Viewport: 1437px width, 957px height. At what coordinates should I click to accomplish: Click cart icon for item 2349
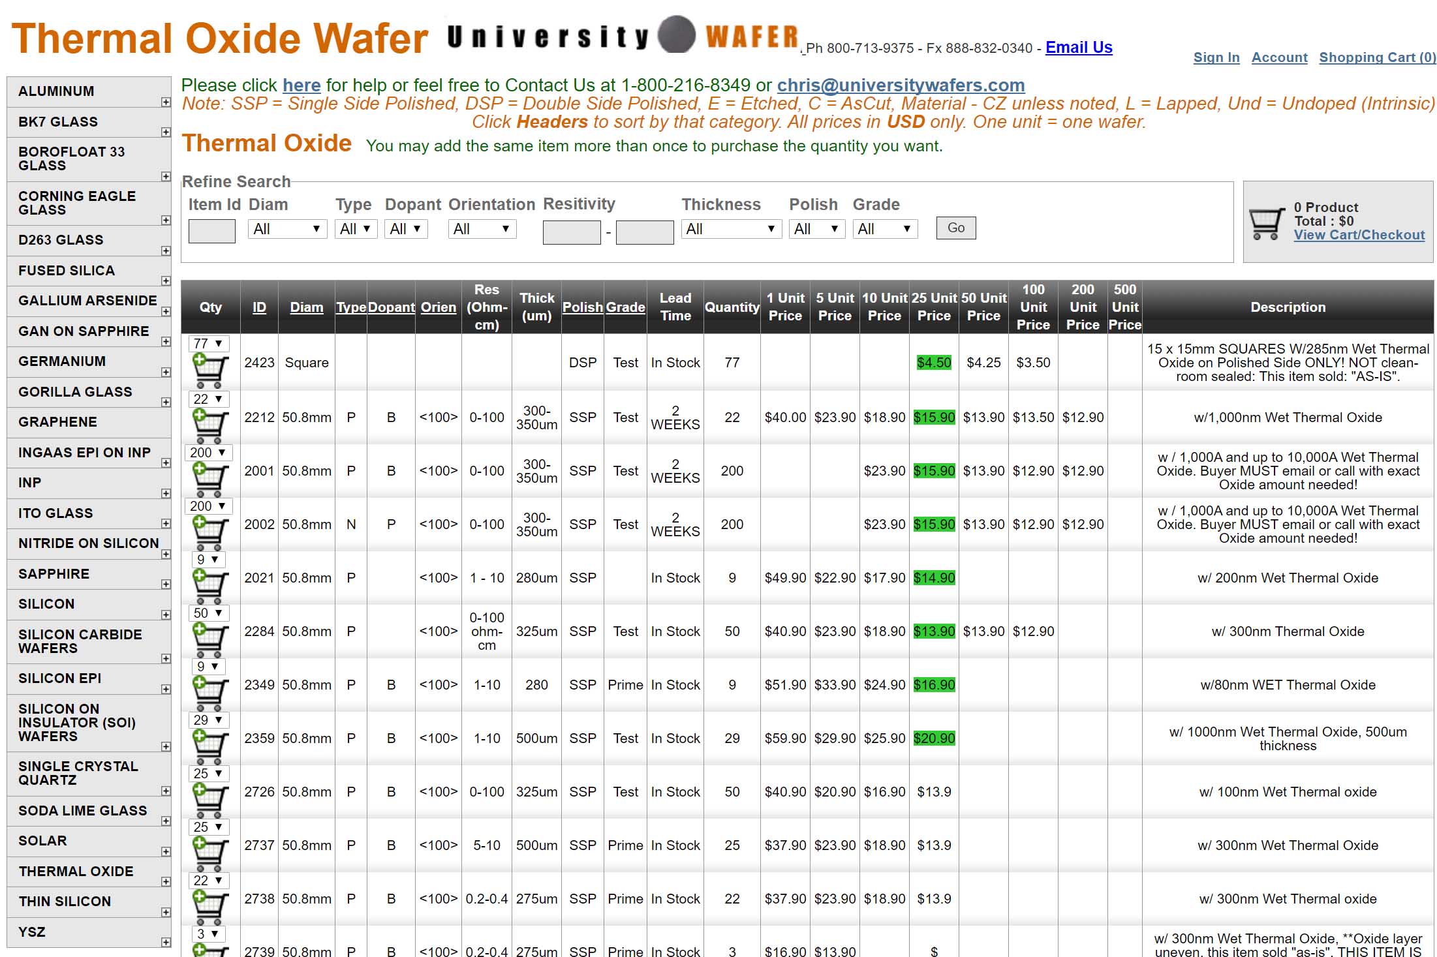209,692
